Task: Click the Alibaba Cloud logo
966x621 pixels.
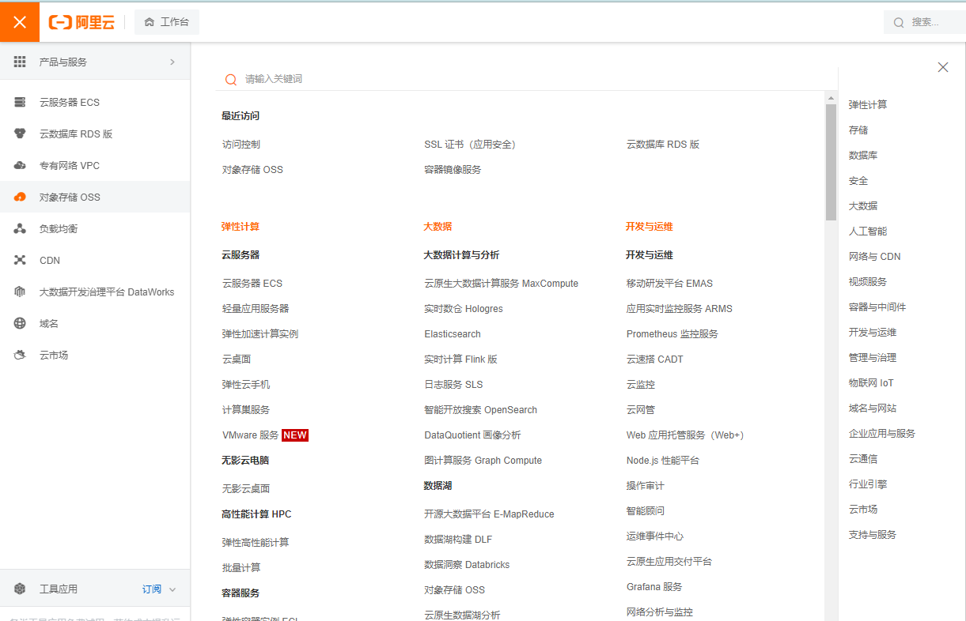Action: pos(81,22)
